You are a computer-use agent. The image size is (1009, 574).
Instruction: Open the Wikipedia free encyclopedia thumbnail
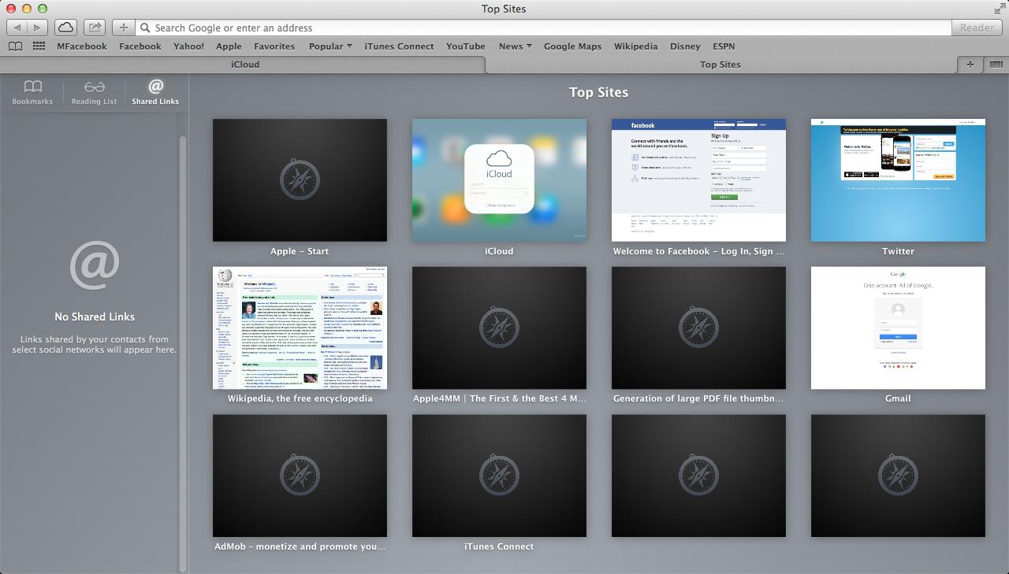coord(300,328)
